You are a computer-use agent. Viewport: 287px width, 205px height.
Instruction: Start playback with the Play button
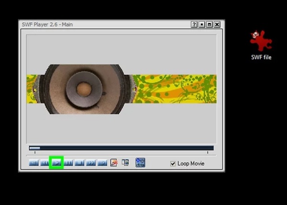(56, 162)
